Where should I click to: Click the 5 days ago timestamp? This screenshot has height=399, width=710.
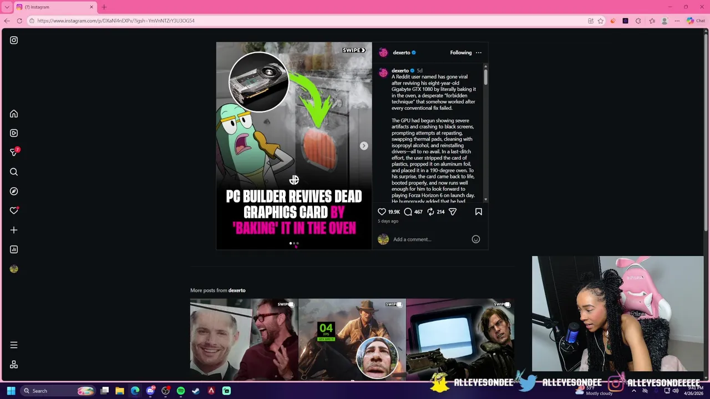pyautogui.click(x=388, y=221)
